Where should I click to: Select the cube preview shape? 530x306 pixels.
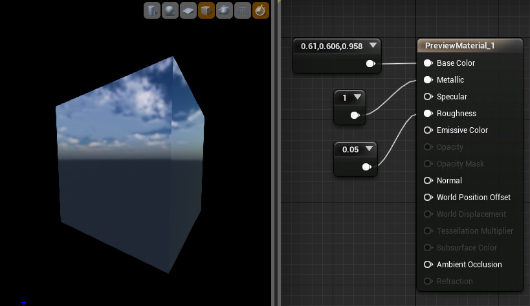[206, 11]
